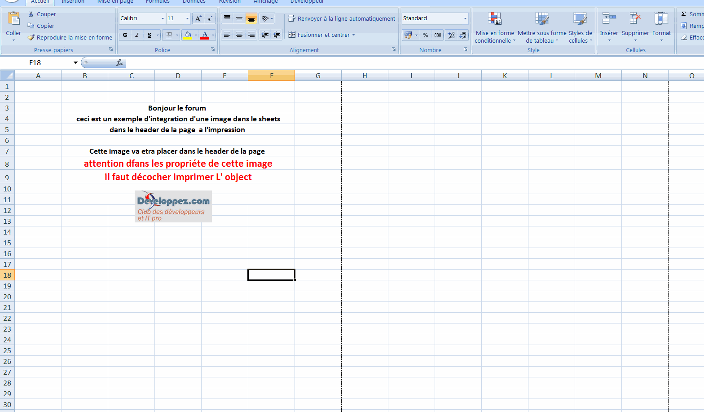704x412 pixels.
Task: Switch to Révision tab
Action: tap(230, 2)
